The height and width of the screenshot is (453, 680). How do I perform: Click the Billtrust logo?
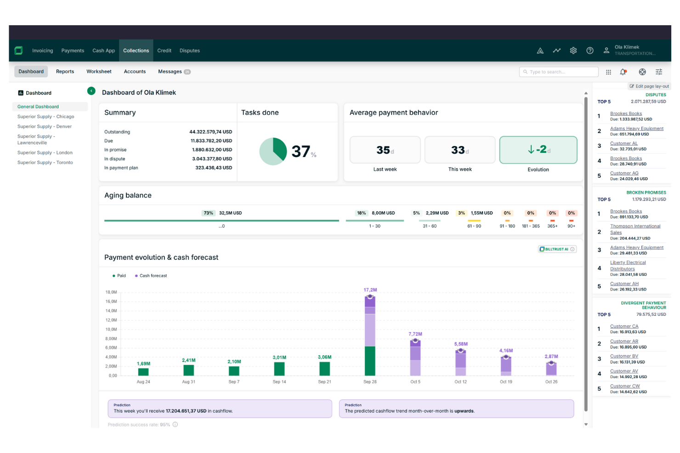tap(18, 50)
